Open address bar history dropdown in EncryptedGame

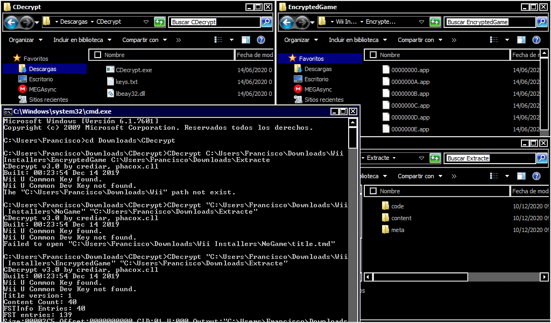coord(422,22)
